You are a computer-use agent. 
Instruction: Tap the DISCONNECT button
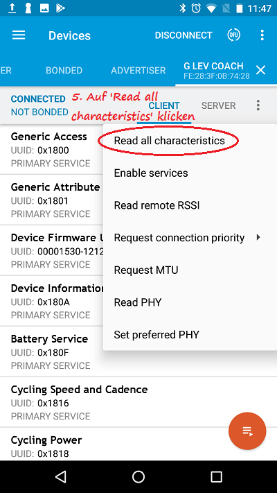pos(184,35)
